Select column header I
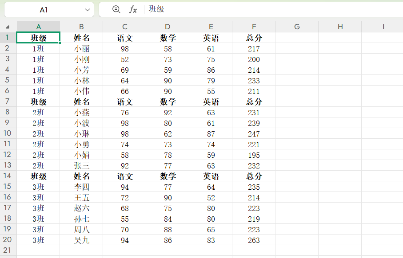 click(x=383, y=26)
